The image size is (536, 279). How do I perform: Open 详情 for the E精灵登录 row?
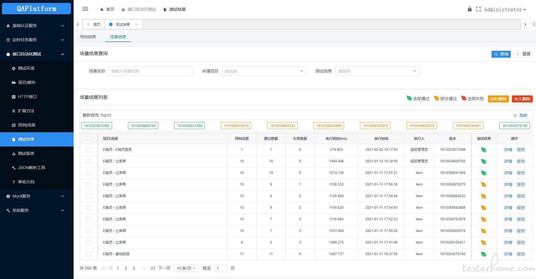pyautogui.click(x=508, y=150)
